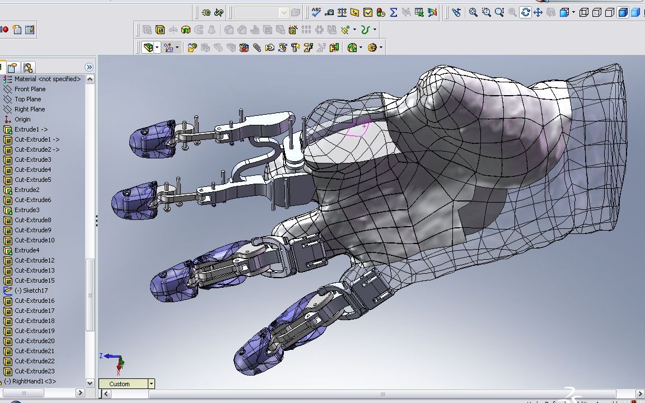Select Zoom to Fit
The image size is (645, 403).
[474, 12]
